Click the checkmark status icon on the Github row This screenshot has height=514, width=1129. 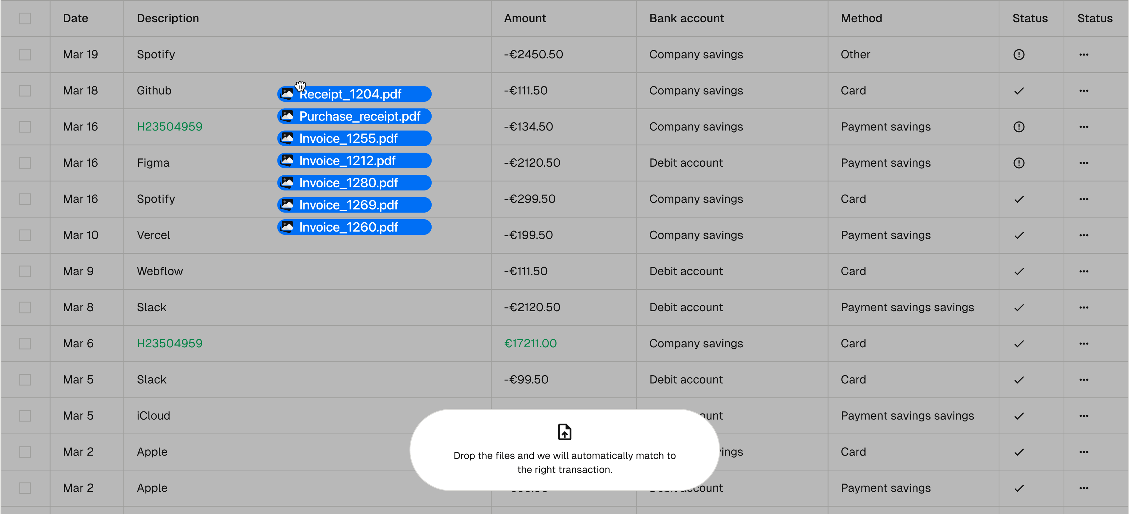point(1018,91)
